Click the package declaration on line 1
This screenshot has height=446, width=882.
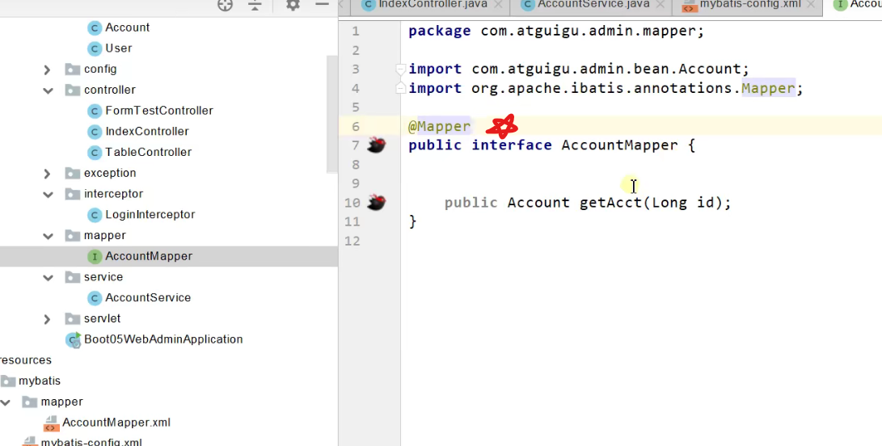pyautogui.click(x=556, y=31)
